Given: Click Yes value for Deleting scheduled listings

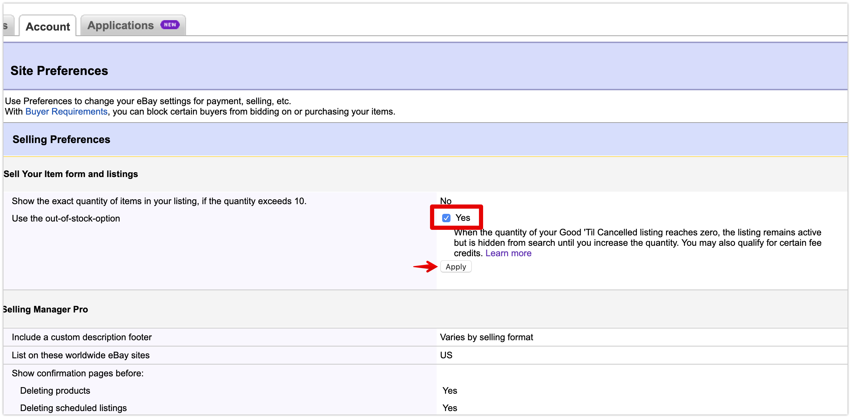Looking at the screenshot, I should click(449, 408).
